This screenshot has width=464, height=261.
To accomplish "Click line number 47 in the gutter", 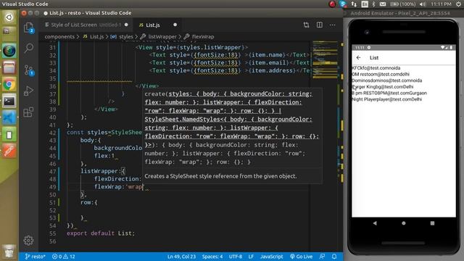I will (52, 171).
